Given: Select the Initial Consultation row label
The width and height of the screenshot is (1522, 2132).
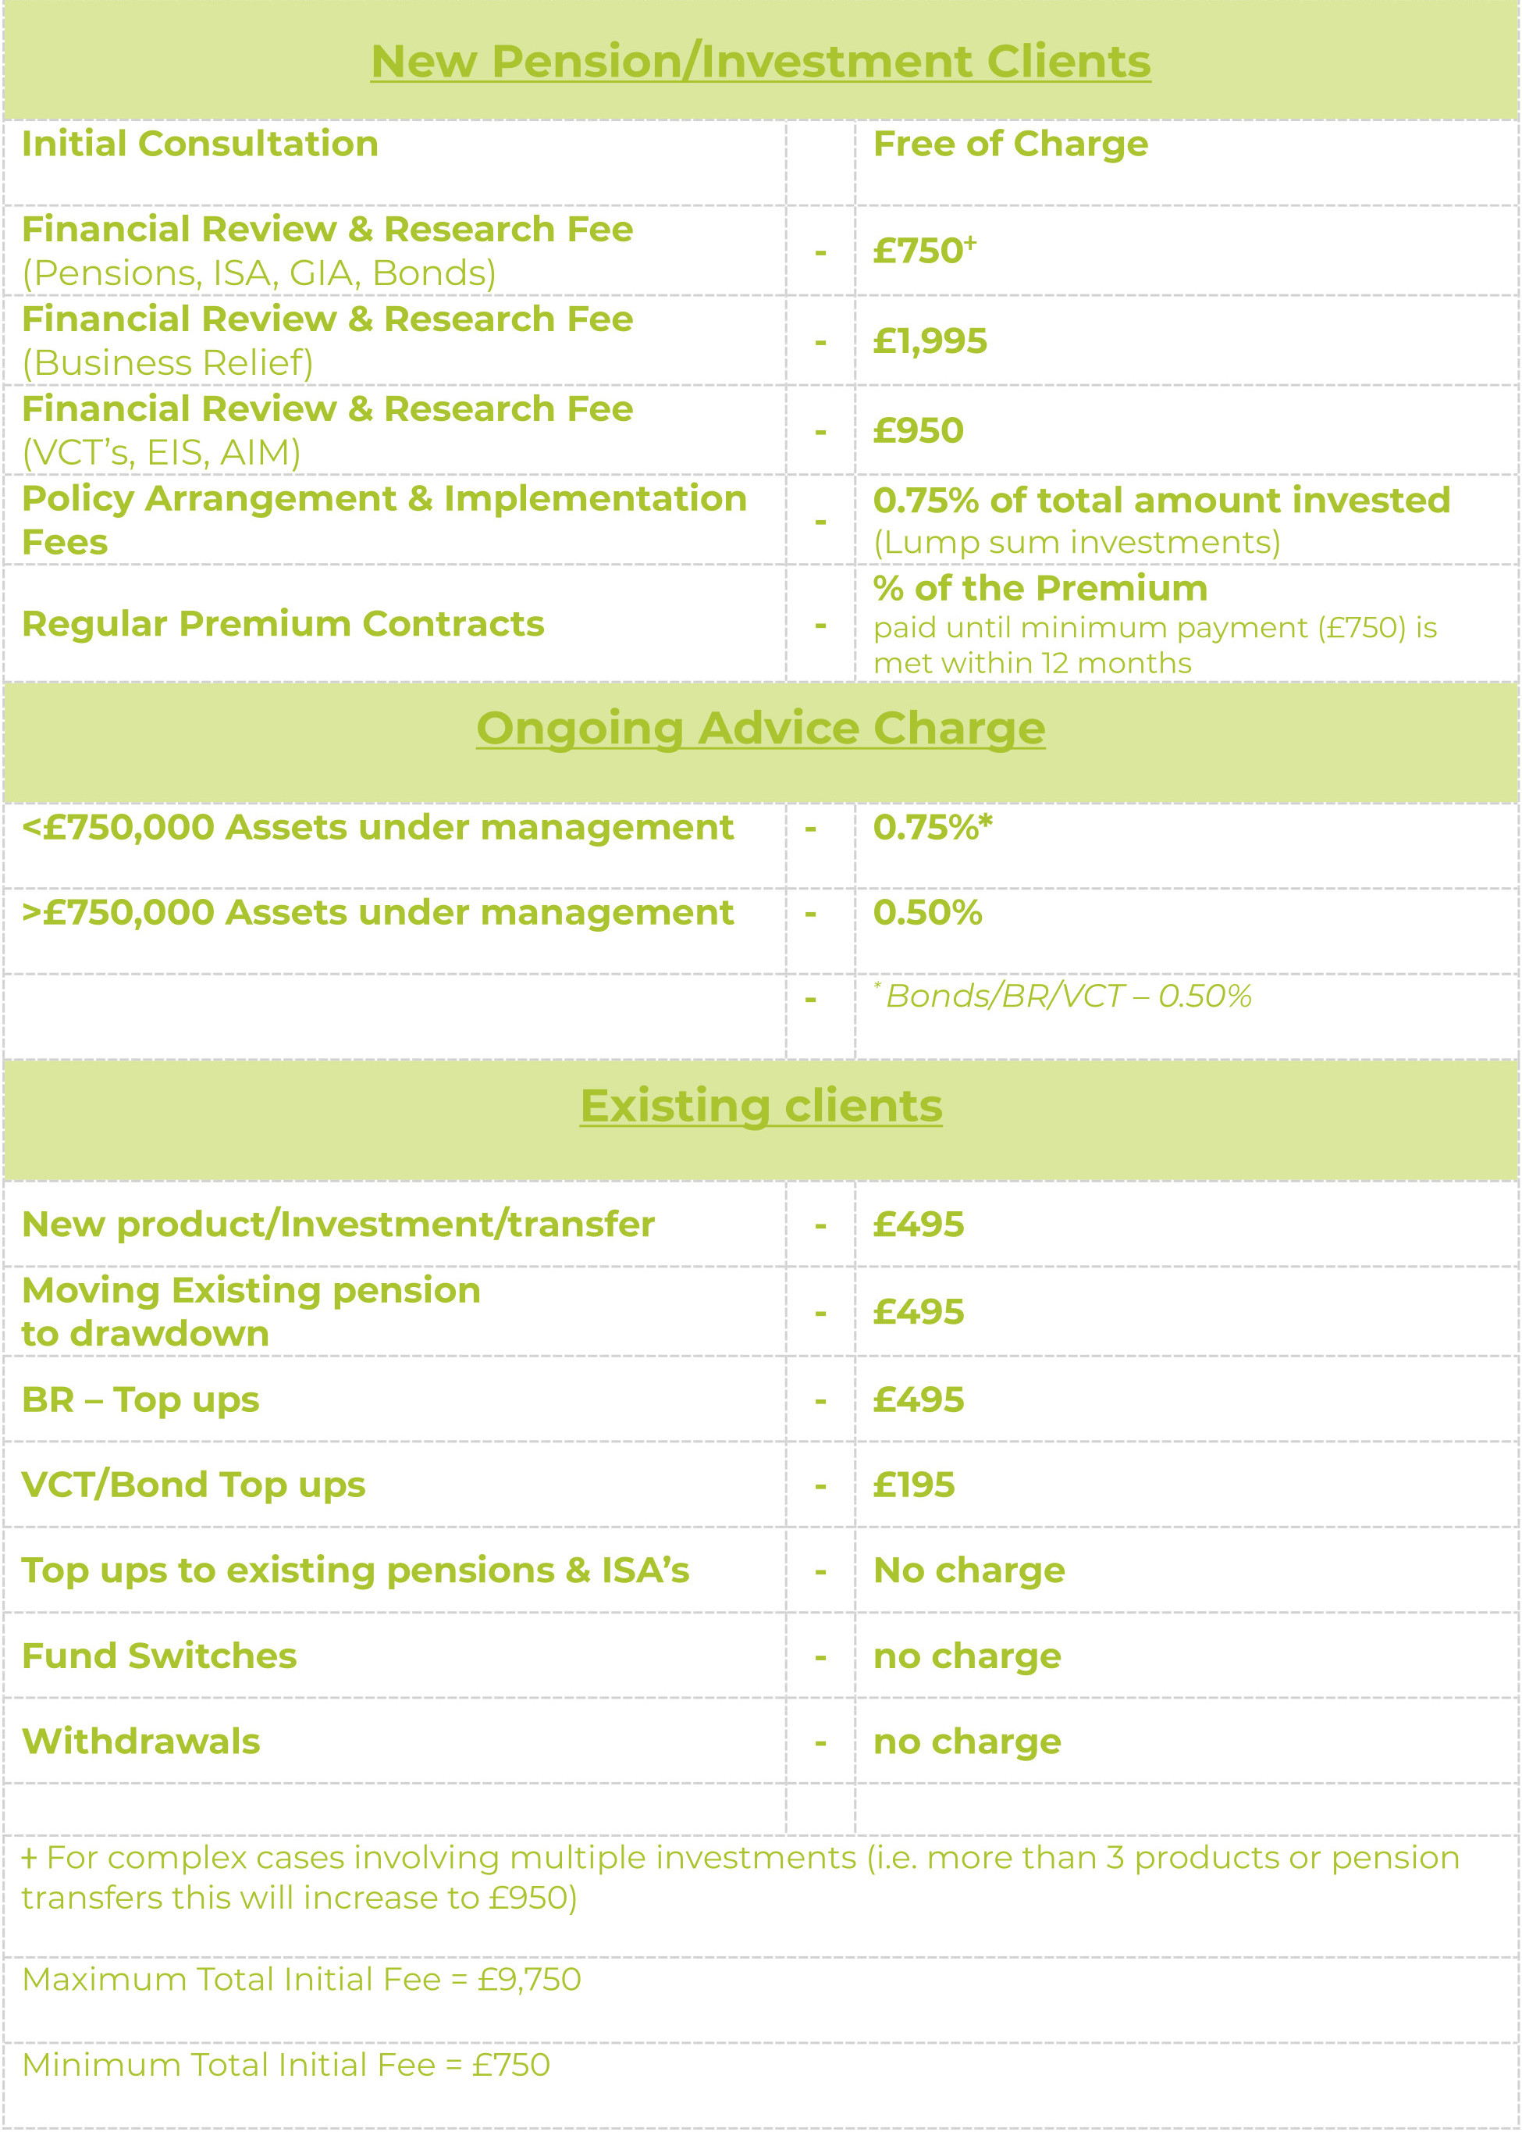Looking at the screenshot, I should pos(200,144).
